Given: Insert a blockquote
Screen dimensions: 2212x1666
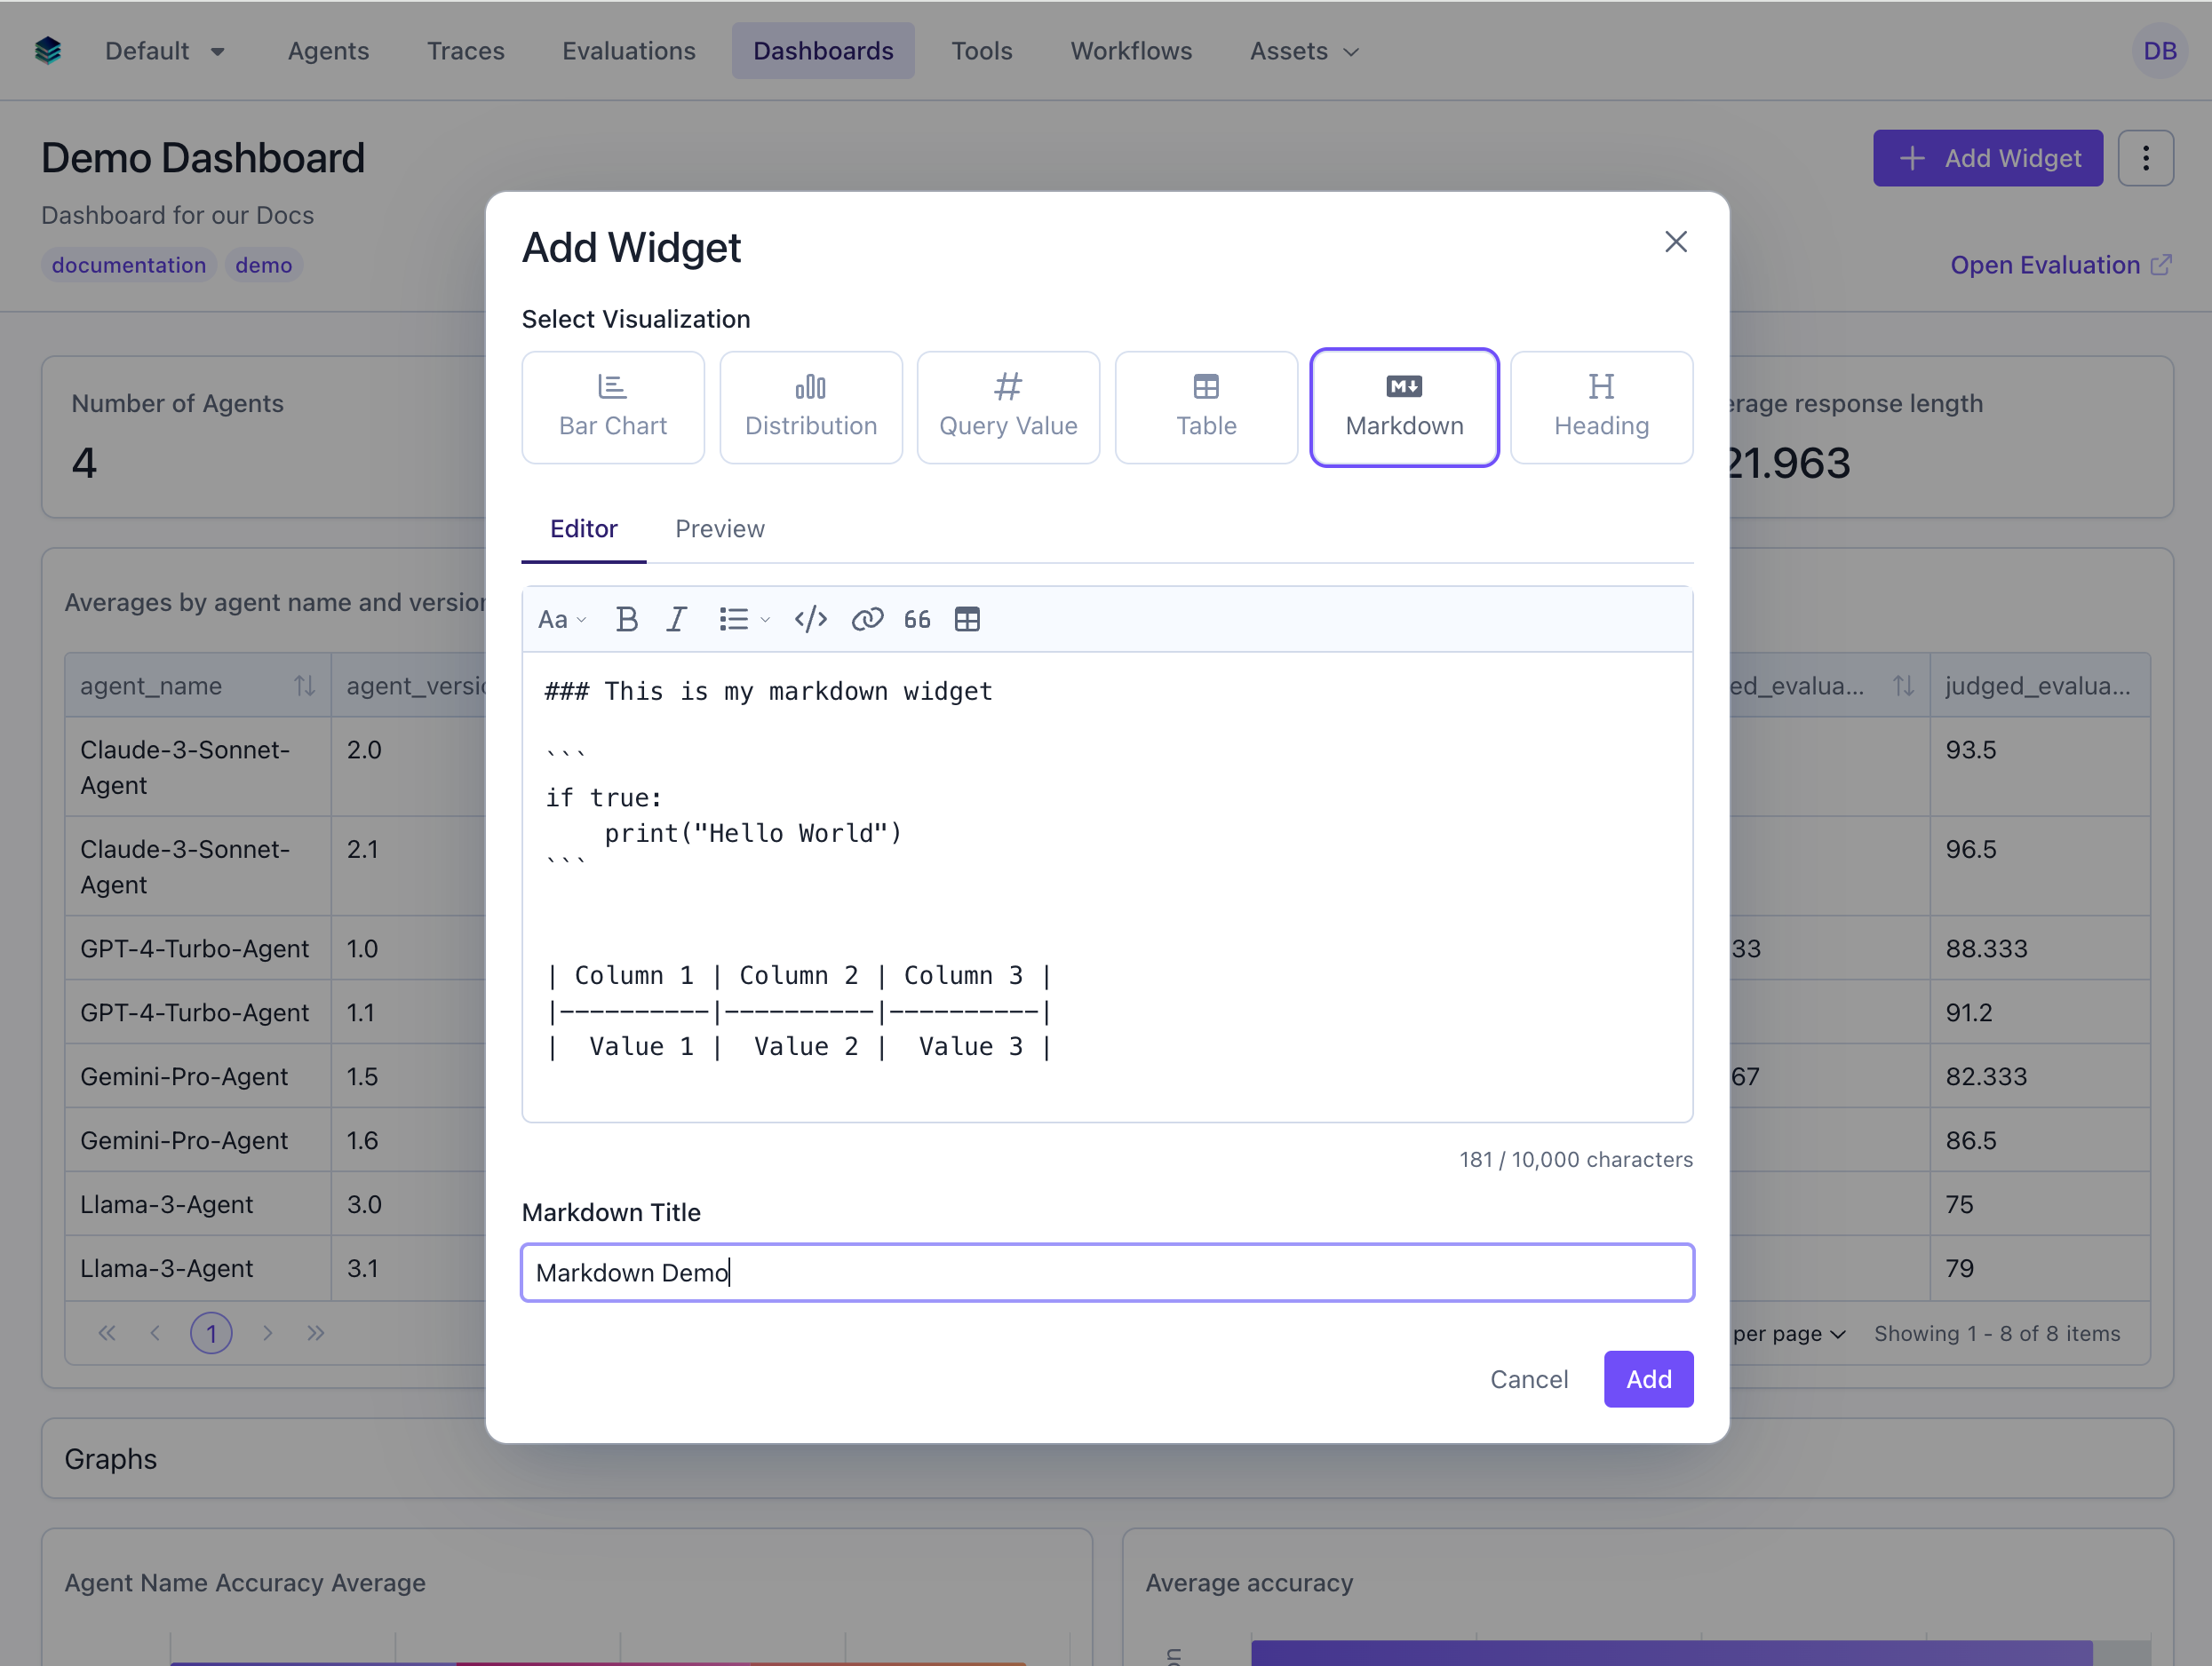Looking at the screenshot, I should [x=916, y=619].
